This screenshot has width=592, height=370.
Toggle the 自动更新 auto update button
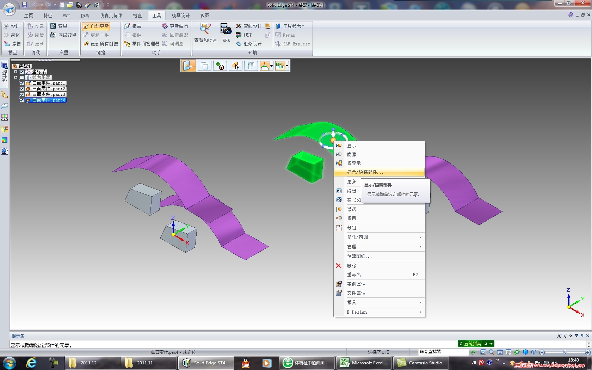(x=96, y=26)
